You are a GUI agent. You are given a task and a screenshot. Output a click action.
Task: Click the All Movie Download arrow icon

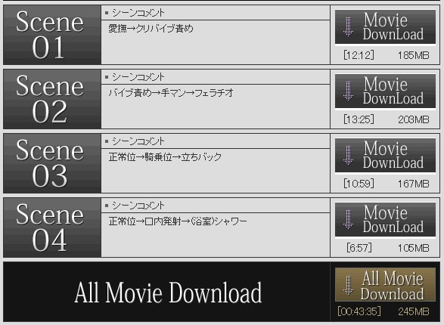(348, 286)
